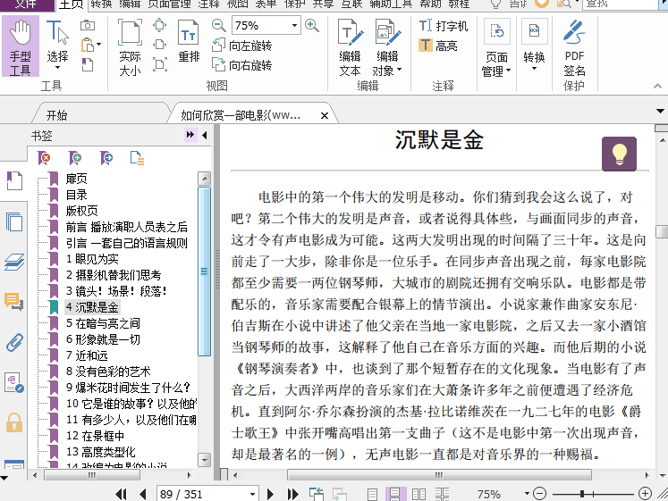The width and height of the screenshot is (668, 501).
Task: Click the set bookmark destination icon
Action: tap(106, 158)
